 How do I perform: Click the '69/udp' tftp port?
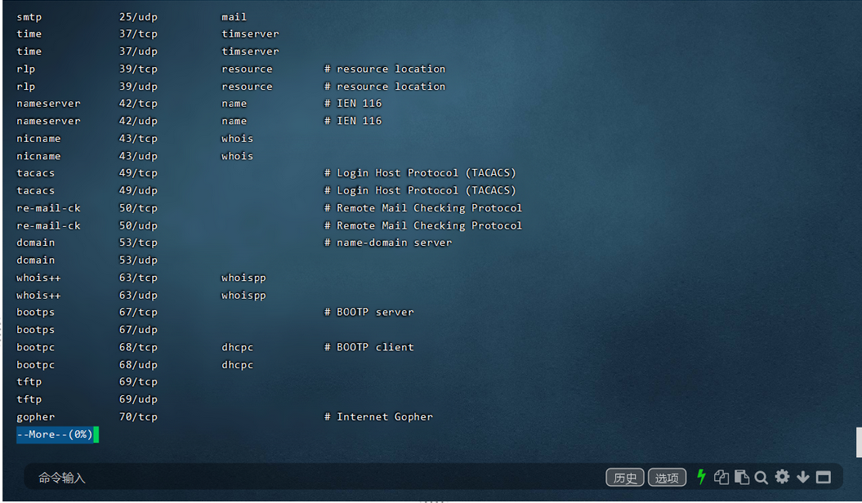(x=138, y=399)
